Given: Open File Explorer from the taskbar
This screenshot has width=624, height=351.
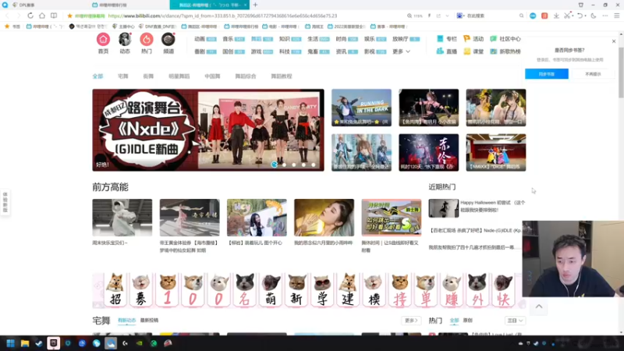Looking at the screenshot, I should [x=25, y=343].
